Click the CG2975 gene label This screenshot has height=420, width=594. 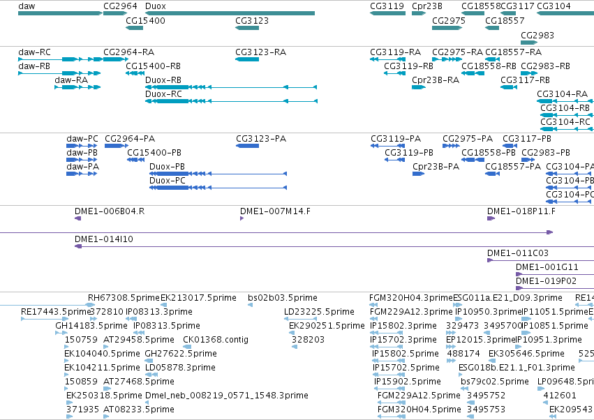pos(449,20)
